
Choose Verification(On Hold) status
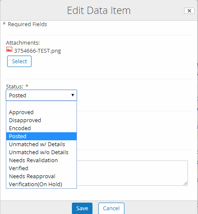[42, 185]
